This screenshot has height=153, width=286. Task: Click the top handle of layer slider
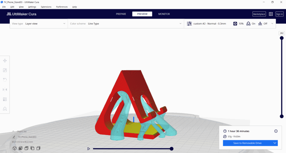click(x=282, y=38)
